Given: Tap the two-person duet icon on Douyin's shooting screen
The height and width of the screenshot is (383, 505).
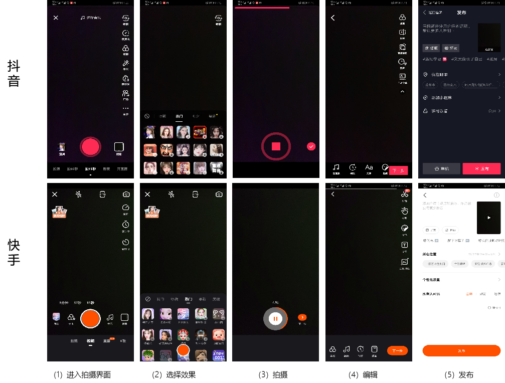Looking at the screenshot, I should (125, 93).
